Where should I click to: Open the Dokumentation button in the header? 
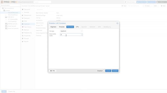(130, 2)
